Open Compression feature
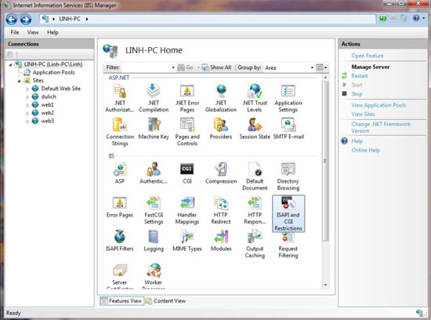 tap(221, 173)
